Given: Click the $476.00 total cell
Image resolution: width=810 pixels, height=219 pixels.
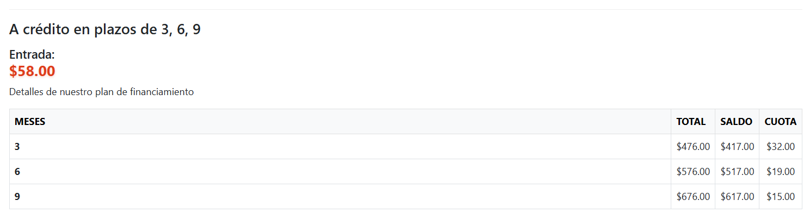Looking at the screenshot, I should [693, 147].
